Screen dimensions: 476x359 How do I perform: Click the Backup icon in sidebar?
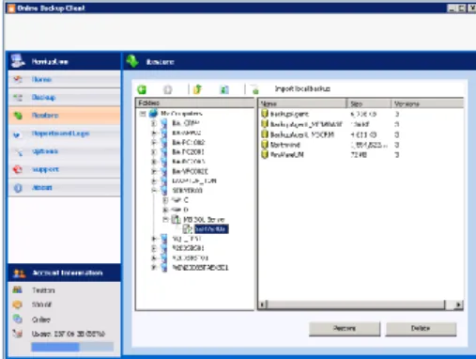point(18,98)
